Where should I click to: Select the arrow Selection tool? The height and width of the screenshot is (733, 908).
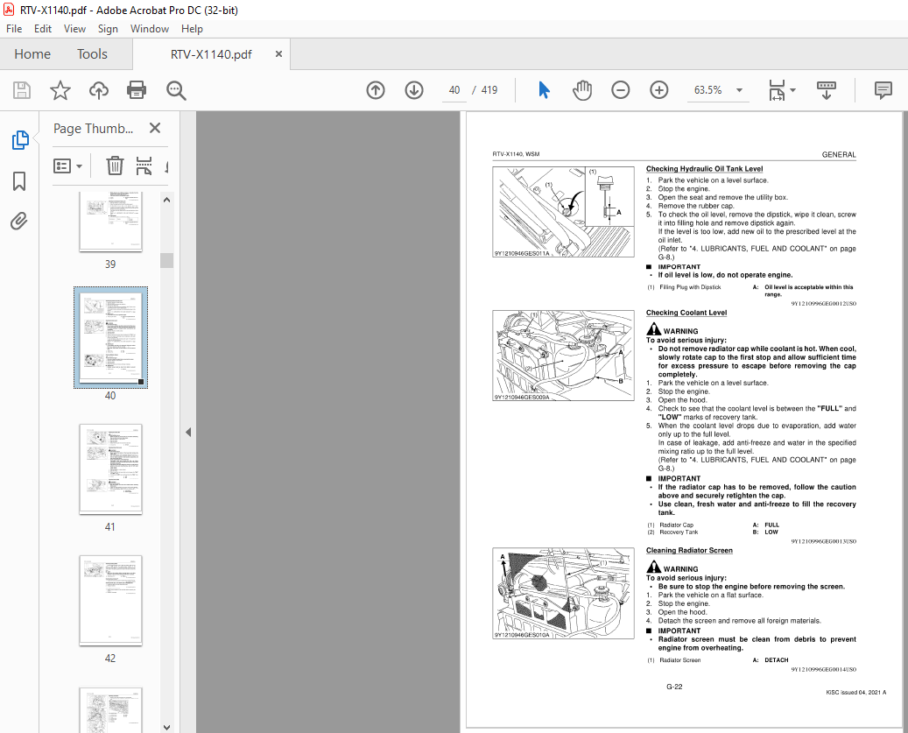tap(544, 90)
